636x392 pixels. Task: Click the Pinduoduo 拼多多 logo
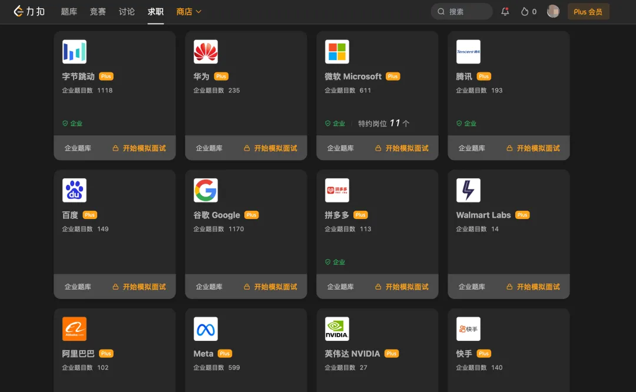(337, 190)
